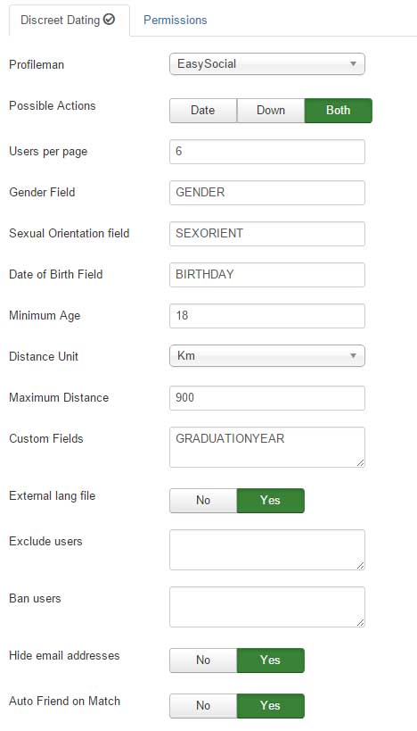Focus the Users per page field
Screen dimensions: 417x731
(267, 152)
